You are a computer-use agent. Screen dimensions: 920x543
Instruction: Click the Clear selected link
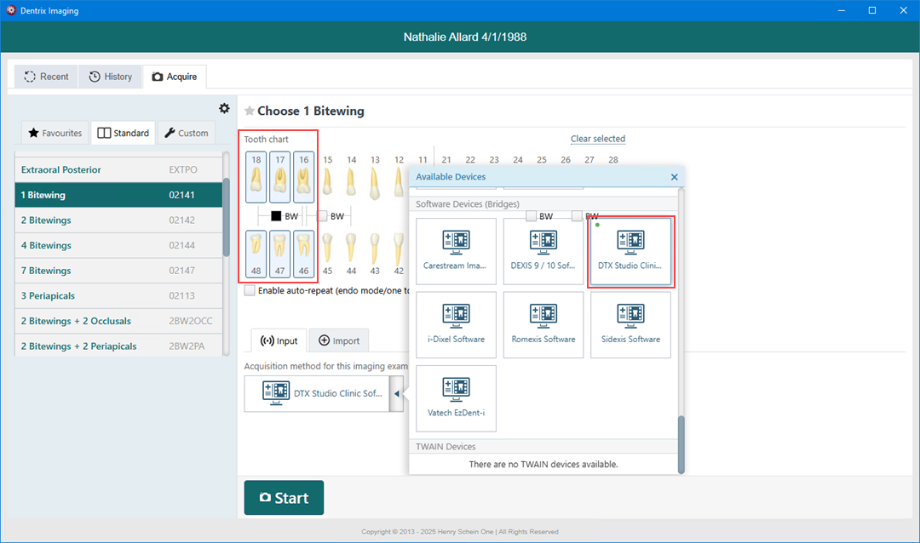[597, 139]
